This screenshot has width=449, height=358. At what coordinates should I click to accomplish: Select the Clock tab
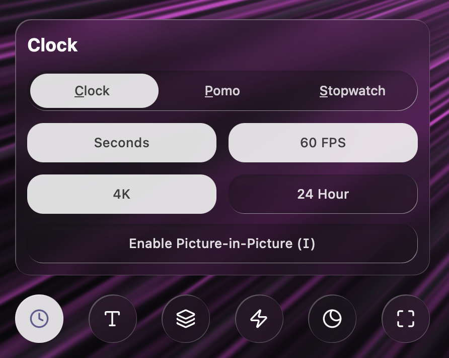(93, 91)
